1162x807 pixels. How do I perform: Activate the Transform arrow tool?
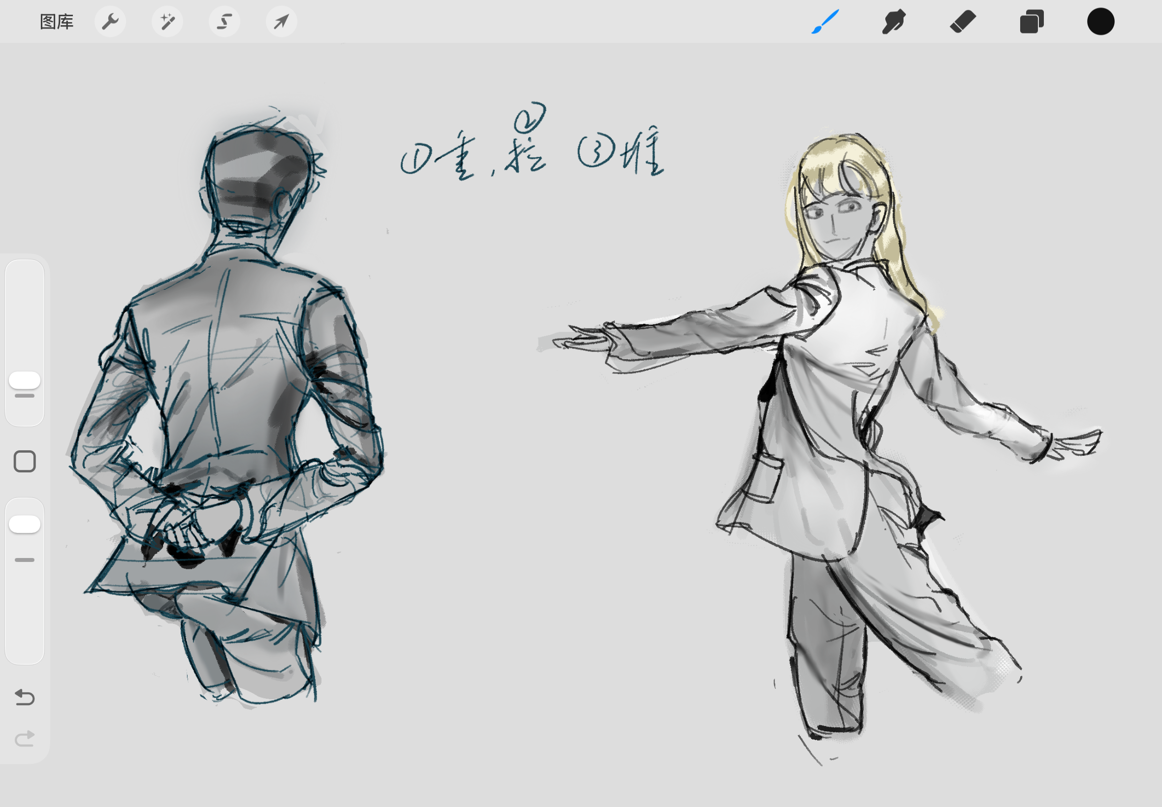point(281,22)
